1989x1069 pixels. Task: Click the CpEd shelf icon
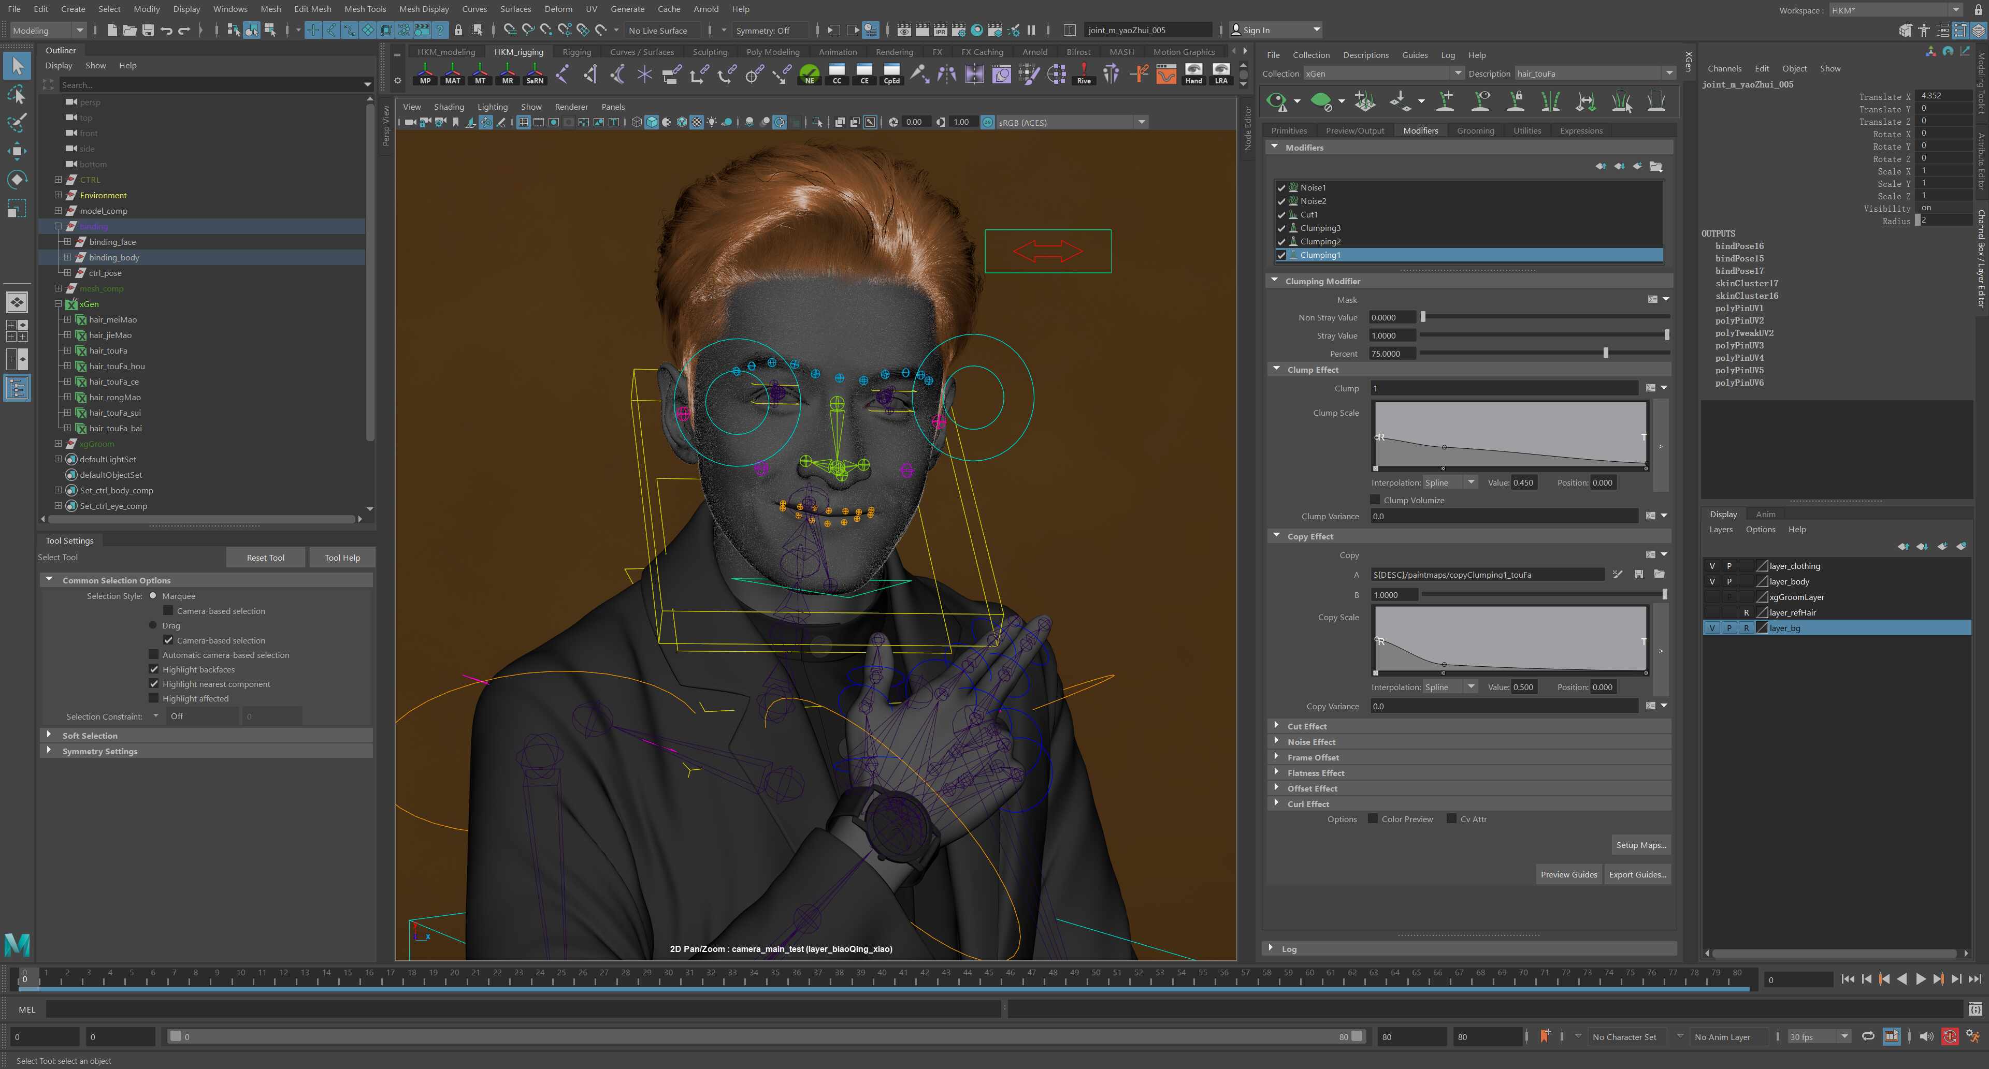pos(892,74)
